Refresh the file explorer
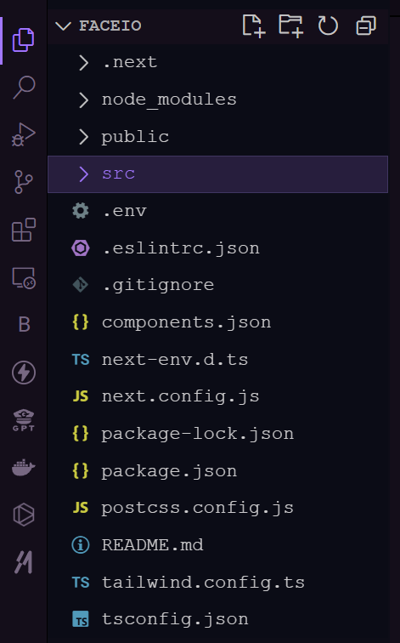Screen dimensions: 400x643 (328, 26)
